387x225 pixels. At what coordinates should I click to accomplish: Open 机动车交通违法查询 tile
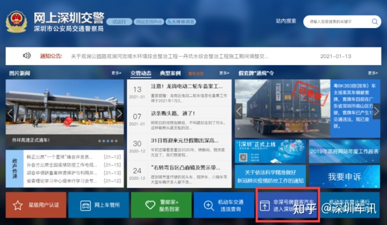[224, 205]
